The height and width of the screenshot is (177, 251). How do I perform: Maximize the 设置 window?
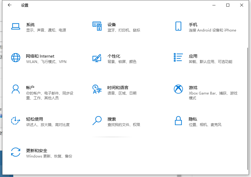coord(228,5)
